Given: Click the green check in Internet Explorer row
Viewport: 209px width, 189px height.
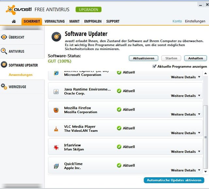Looking at the screenshot, I should (119, 73).
